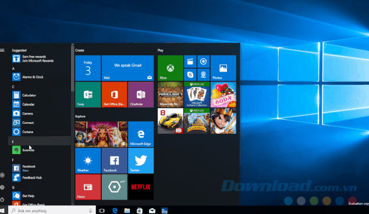
Task: Open the hexagon app tile beside News
Action: click(115, 187)
